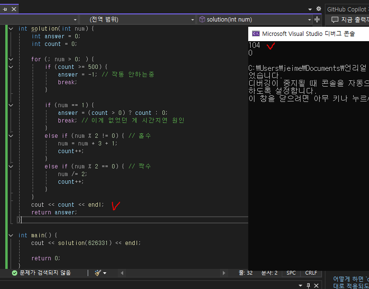Open the gear settings icon beside tab list
Screen dimensions: 369x289
click(318, 9)
